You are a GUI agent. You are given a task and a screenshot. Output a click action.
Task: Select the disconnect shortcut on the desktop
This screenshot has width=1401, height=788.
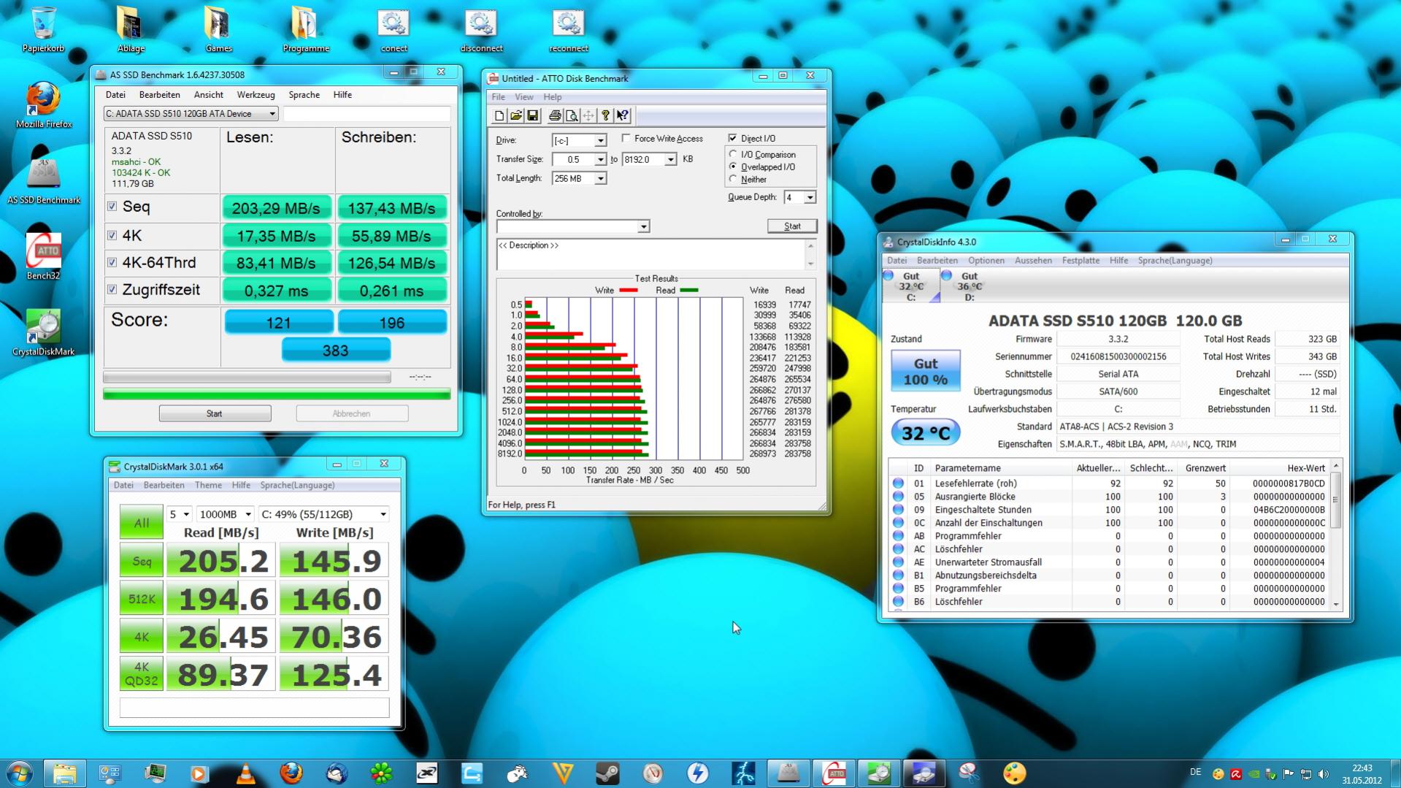pyautogui.click(x=481, y=30)
